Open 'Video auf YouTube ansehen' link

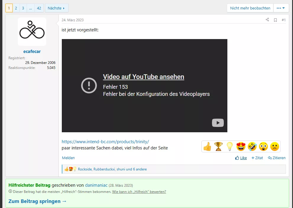(143, 77)
